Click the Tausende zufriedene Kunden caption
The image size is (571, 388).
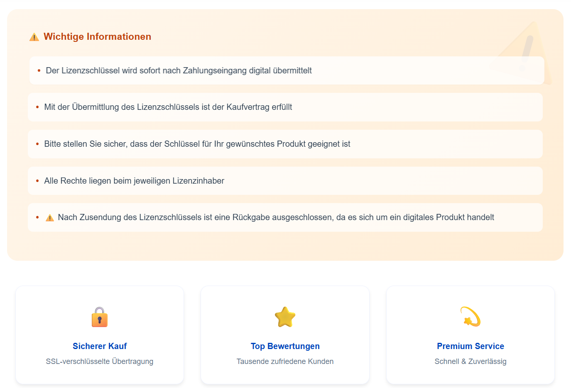click(285, 361)
